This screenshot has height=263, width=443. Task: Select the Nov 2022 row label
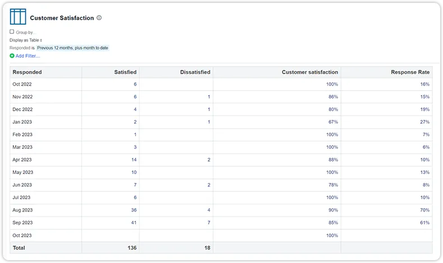point(22,97)
